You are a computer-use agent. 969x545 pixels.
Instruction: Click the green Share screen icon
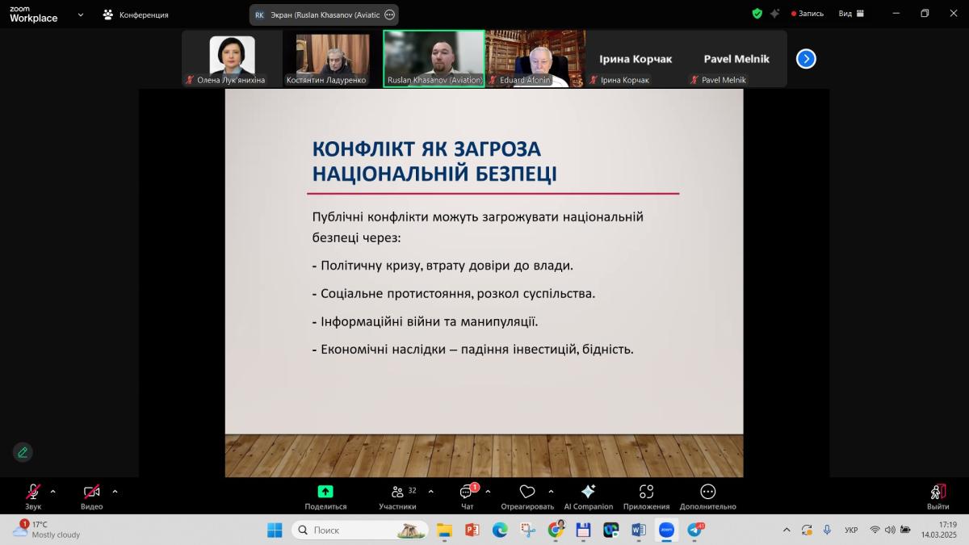(325, 492)
